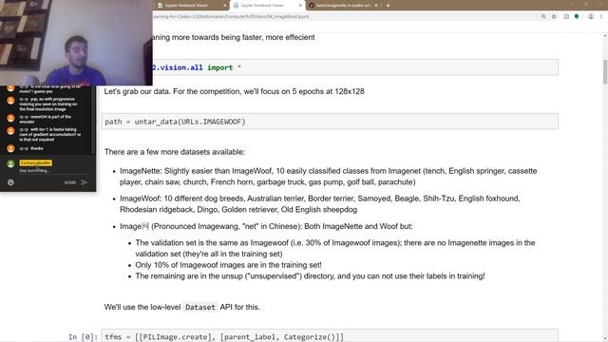Click the 'gradient accumulation' chat message
The height and width of the screenshot is (342, 608).
pos(50,135)
